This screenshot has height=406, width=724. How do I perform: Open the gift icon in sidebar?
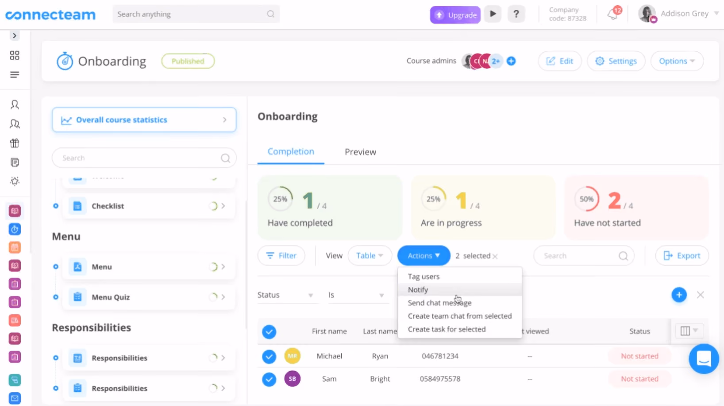[x=15, y=143]
